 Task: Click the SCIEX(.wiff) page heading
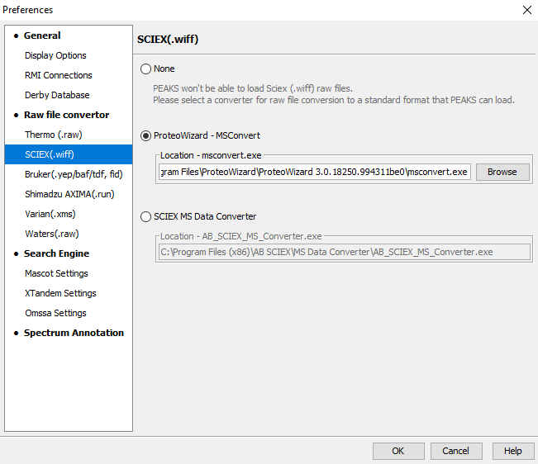coord(168,40)
